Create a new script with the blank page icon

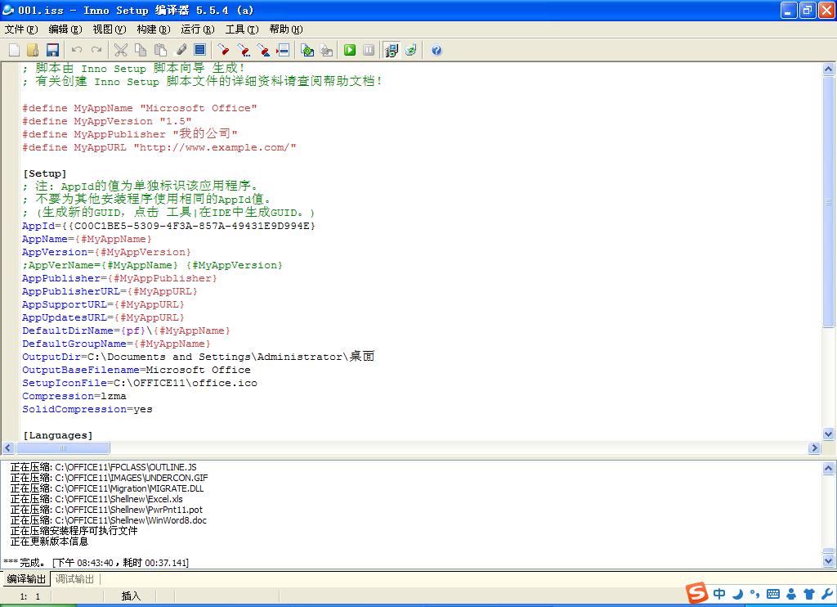coord(15,50)
